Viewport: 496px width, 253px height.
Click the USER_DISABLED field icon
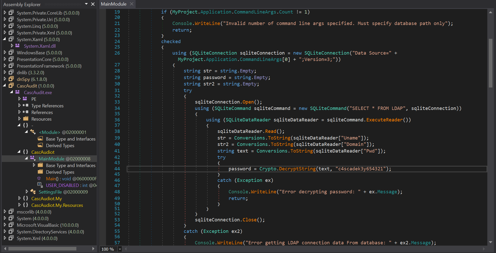click(40, 185)
